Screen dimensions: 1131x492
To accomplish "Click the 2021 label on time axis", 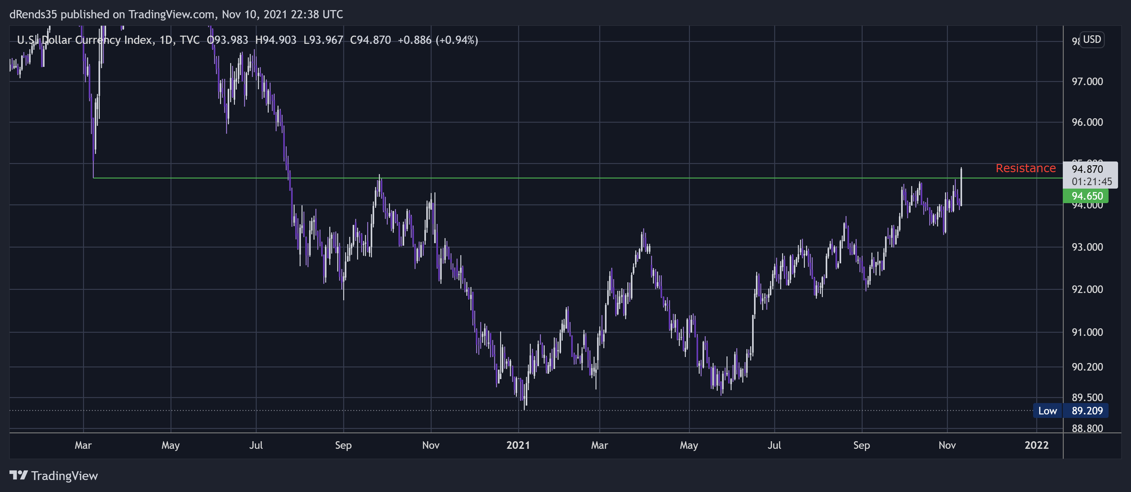I will click(x=518, y=445).
